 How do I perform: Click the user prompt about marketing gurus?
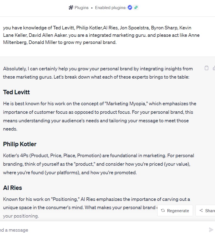click(x=101, y=35)
